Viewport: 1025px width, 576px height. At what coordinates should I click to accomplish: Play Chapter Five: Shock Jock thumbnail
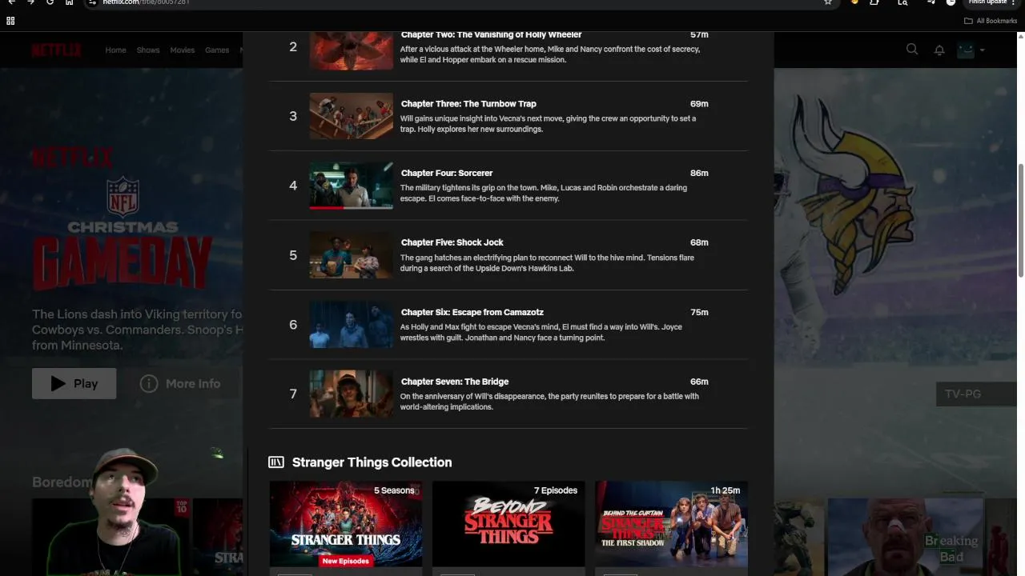point(352,255)
